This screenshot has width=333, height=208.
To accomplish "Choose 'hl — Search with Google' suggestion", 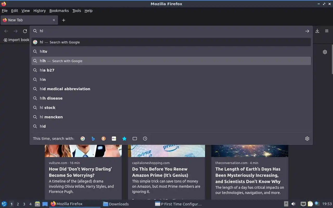I will coord(171,42).
